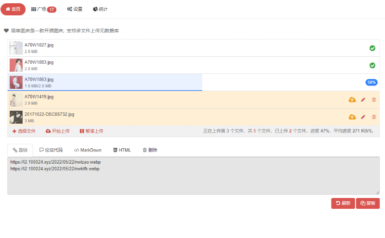Click the A70W1883.jpg thumbnail

tap(16, 65)
